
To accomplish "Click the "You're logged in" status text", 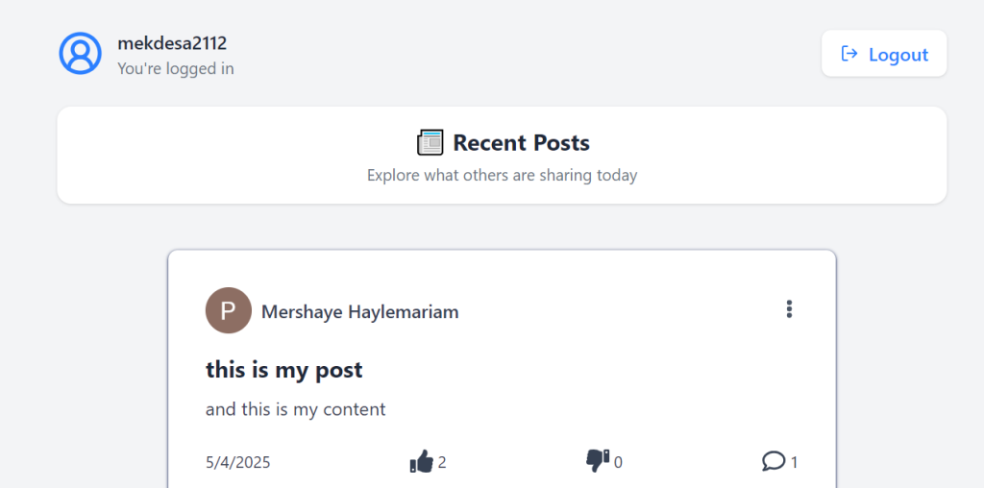I will click(175, 69).
